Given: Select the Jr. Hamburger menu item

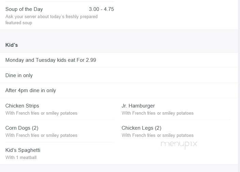Looking at the screenshot, I should pos(138,106).
